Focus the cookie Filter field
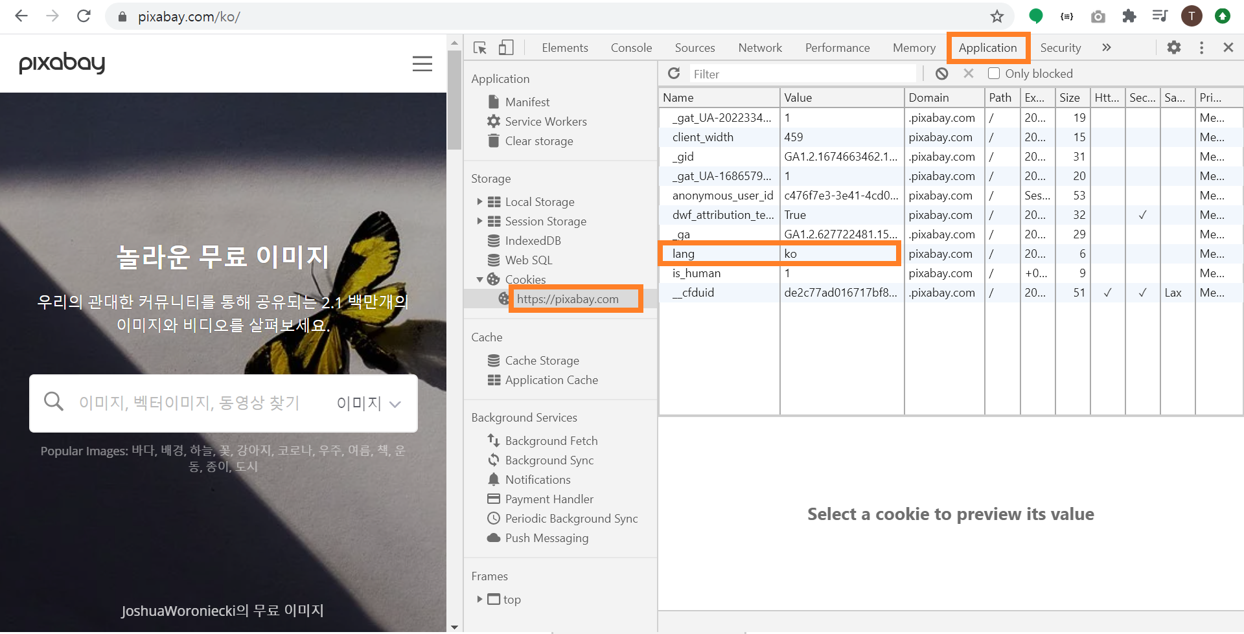1244x634 pixels. click(803, 74)
